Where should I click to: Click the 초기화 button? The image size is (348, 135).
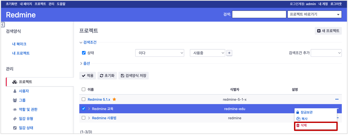pyautogui.click(x=107, y=76)
